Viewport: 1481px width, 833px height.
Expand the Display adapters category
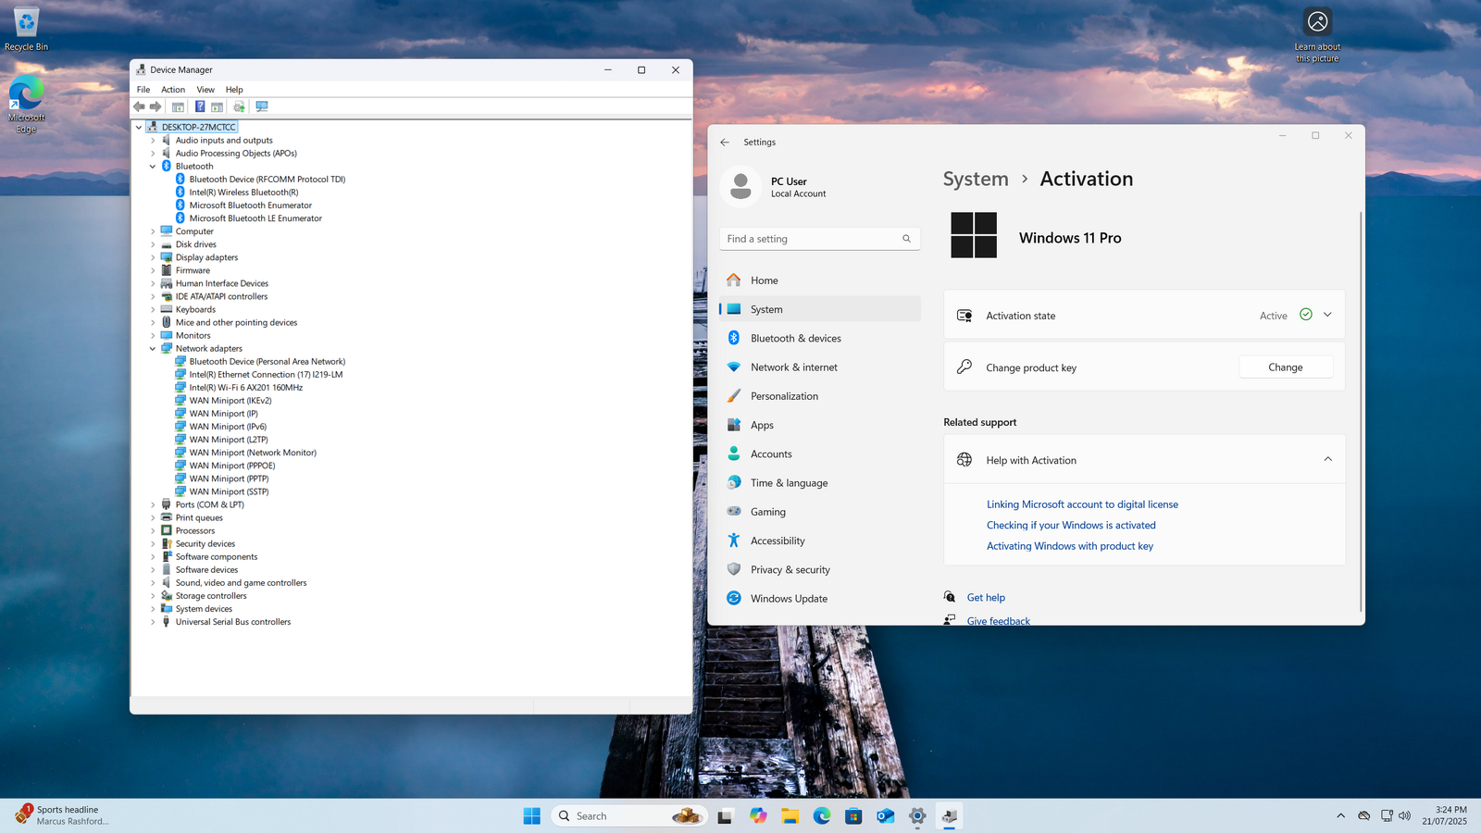[153, 257]
